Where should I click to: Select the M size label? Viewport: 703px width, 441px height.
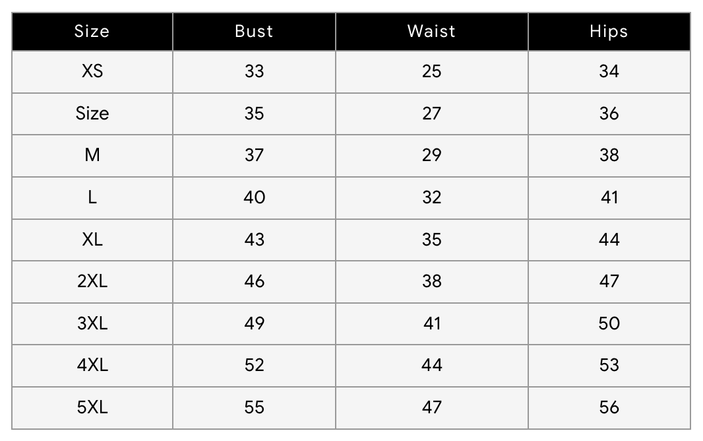tap(92, 155)
